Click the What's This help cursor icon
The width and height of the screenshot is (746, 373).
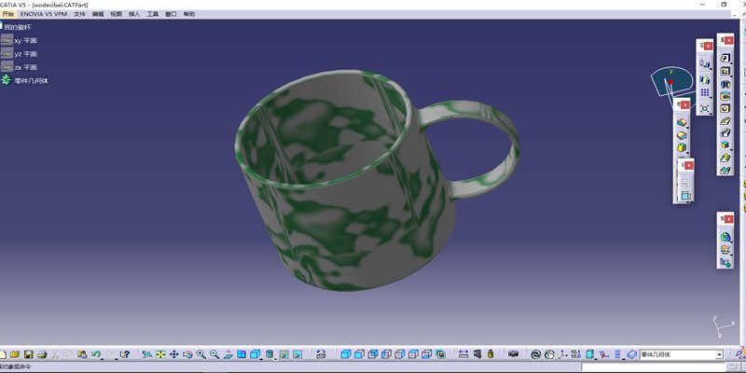pos(124,354)
